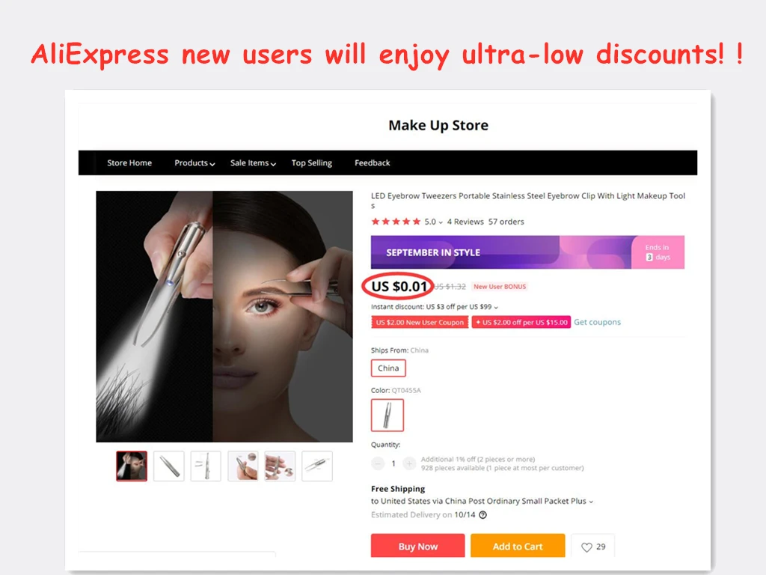Screen dimensions: 766x575
Task: Show the last thumbnail of angled tweezers
Action: pyautogui.click(x=317, y=466)
